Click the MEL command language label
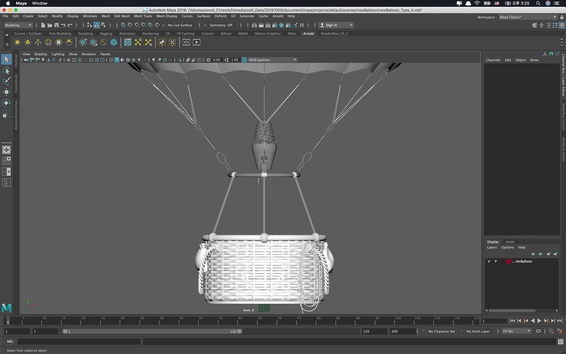The image size is (566, 354). 10,342
